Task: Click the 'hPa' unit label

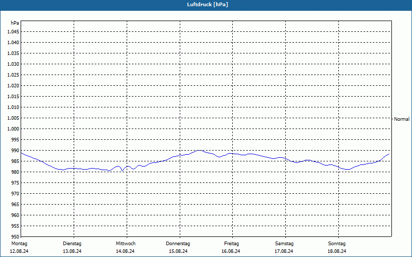Action: tap(15, 23)
